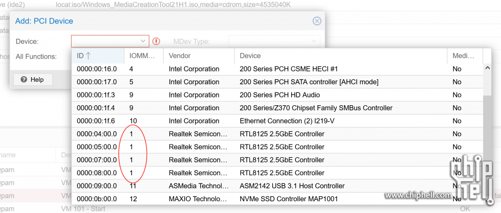Click the scroll-up arrow of device list
501x213 pixels.
[487, 67]
